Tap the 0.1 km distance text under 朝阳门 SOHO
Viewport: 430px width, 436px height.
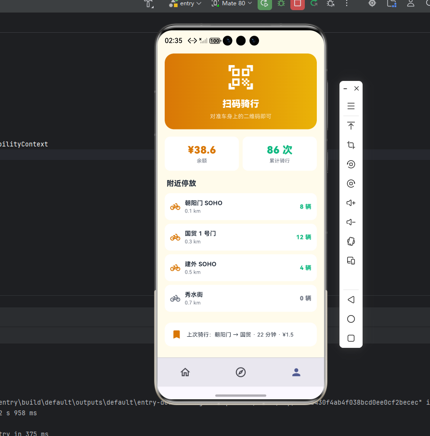click(193, 211)
